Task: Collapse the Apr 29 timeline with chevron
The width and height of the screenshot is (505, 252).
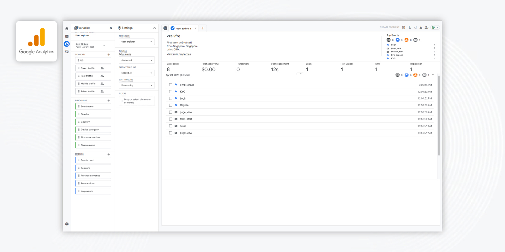Action: (x=433, y=75)
